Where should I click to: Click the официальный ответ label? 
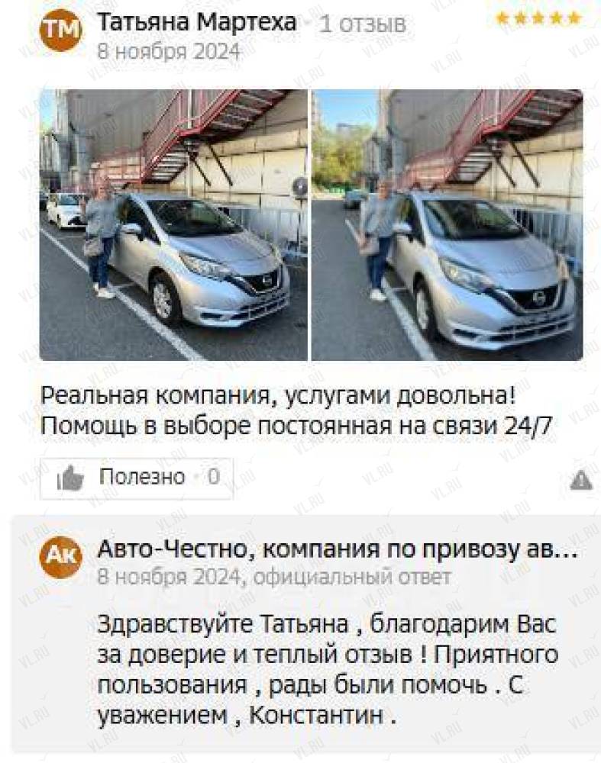pyautogui.click(x=353, y=578)
